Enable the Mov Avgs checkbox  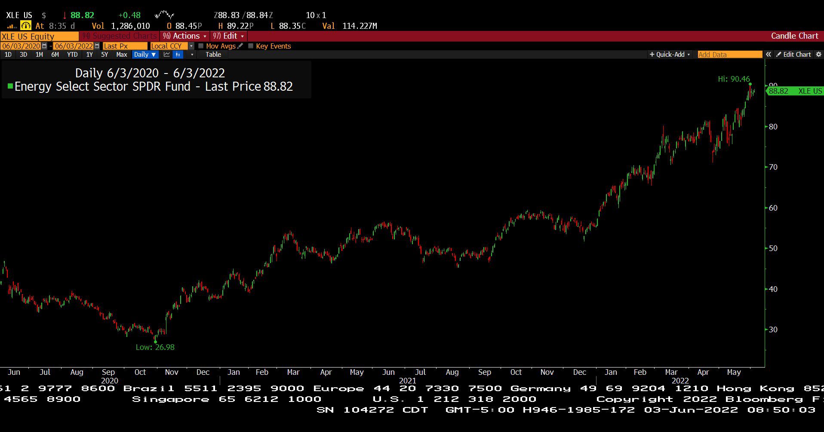pos(201,46)
